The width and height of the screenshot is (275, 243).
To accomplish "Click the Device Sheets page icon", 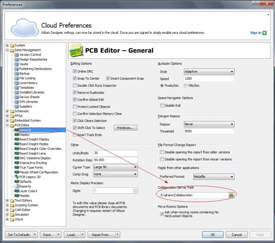I will coord(16,97).
